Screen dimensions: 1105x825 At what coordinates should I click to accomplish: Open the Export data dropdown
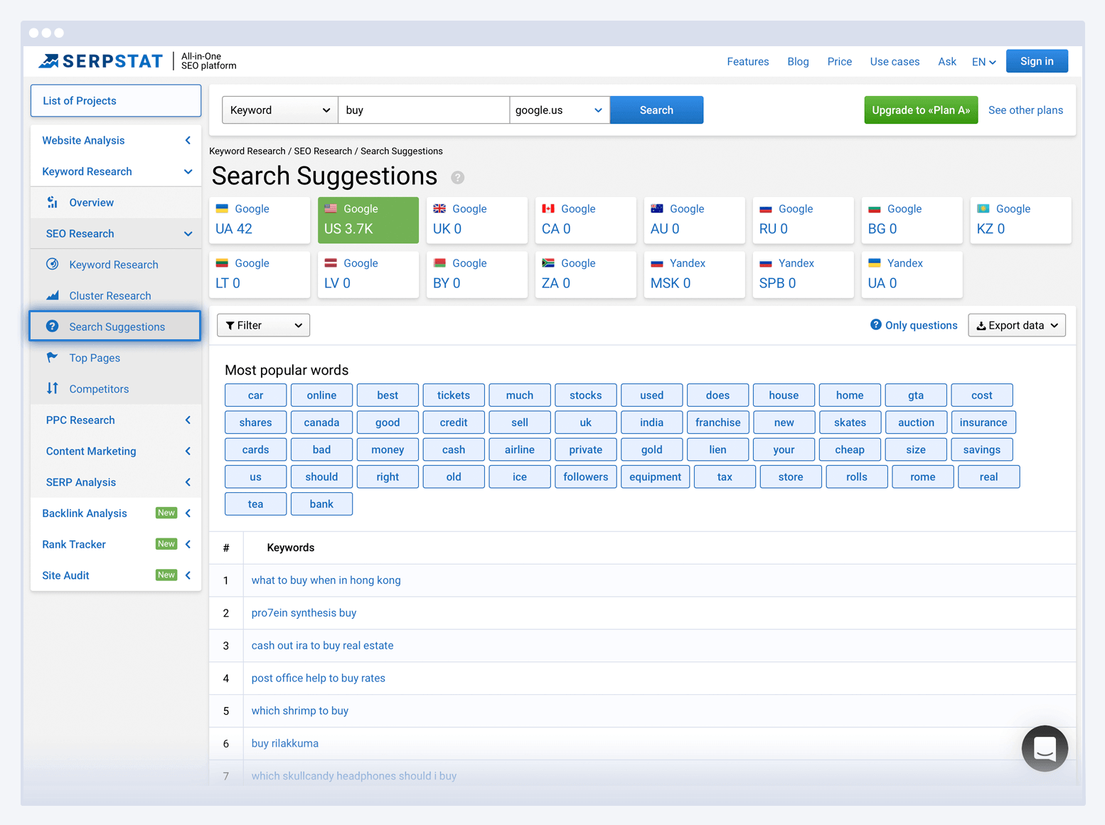(x=1017, y=325)
